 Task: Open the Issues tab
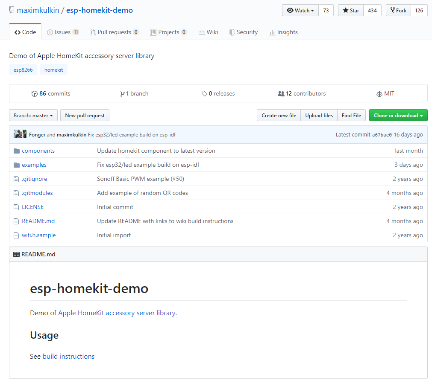[63, 32]
